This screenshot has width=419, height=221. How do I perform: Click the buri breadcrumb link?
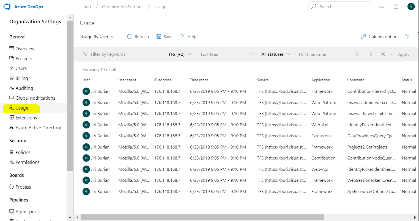pyautogui.click(x=87, y=7)
